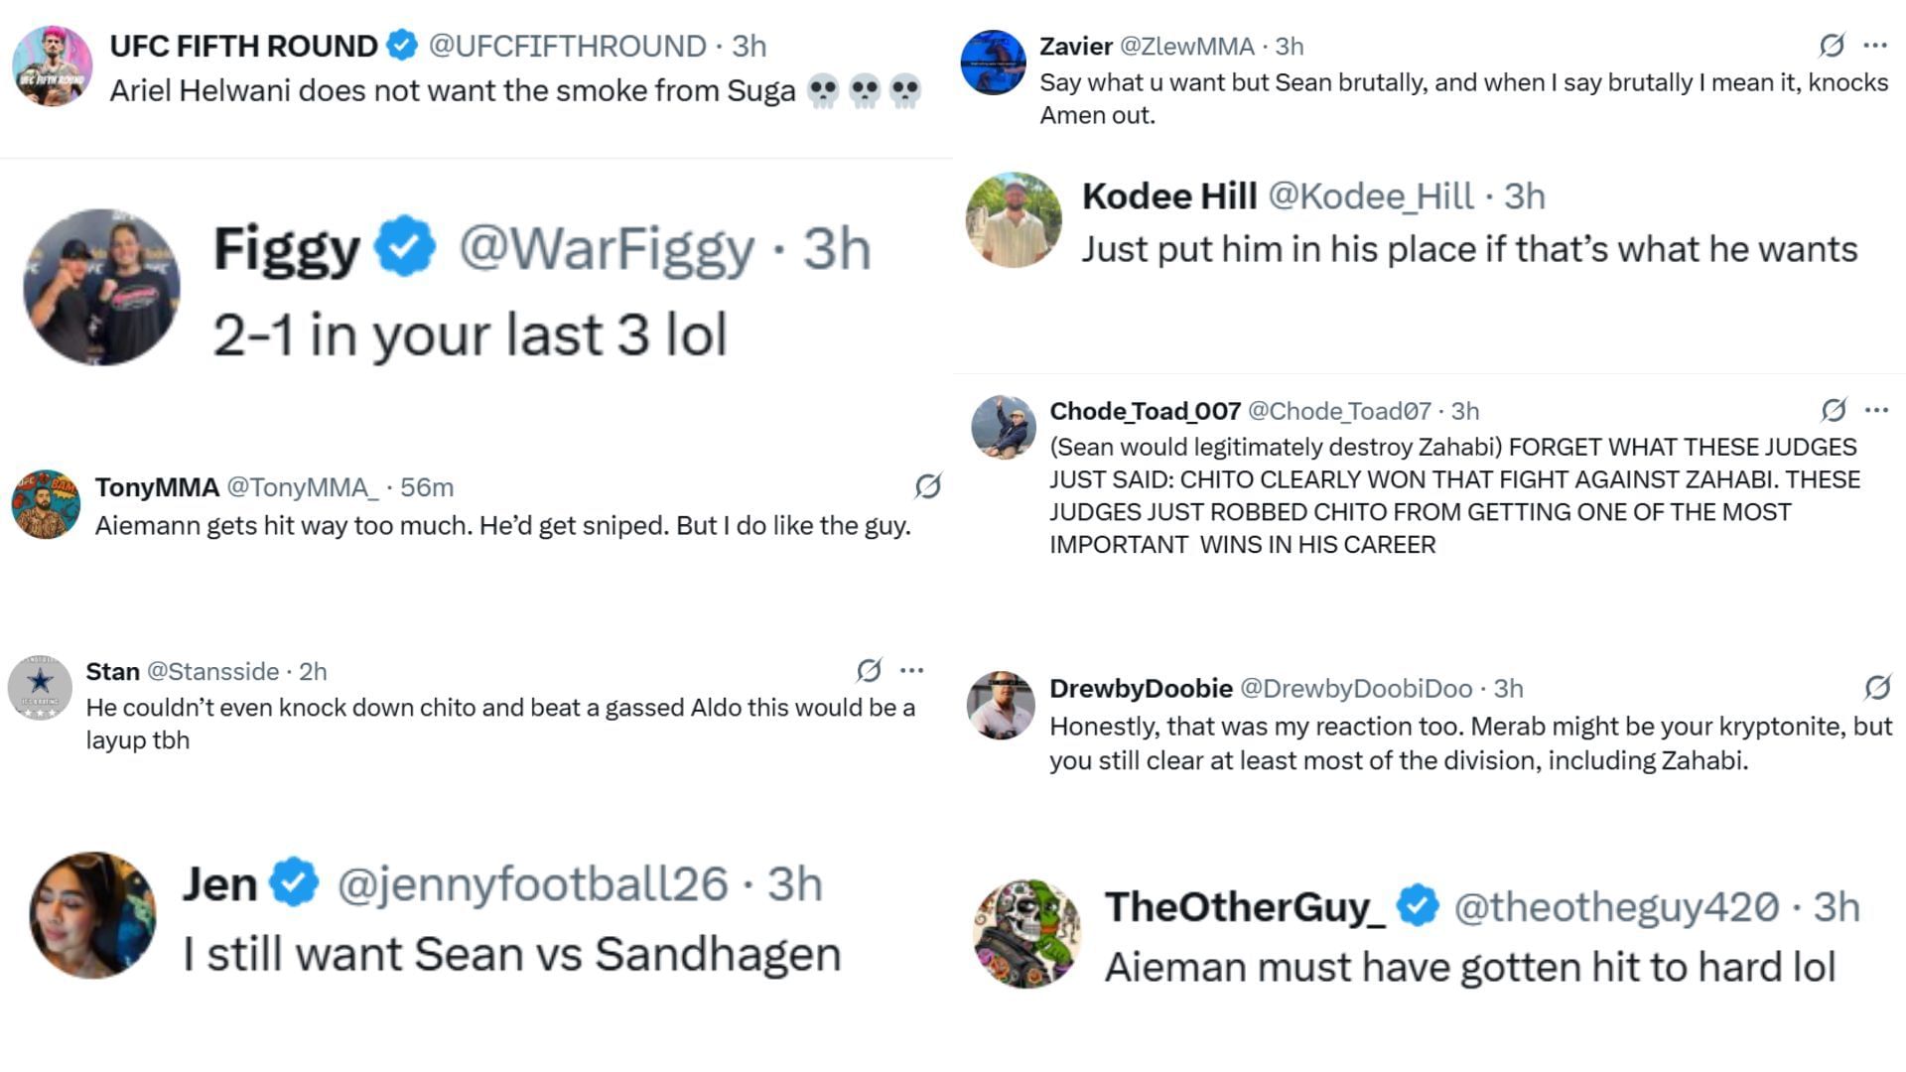Open the more options menu on Zavier's tweet
The height and width of the screenshot is (1072, 1906).
click(x=1875, y=45)
